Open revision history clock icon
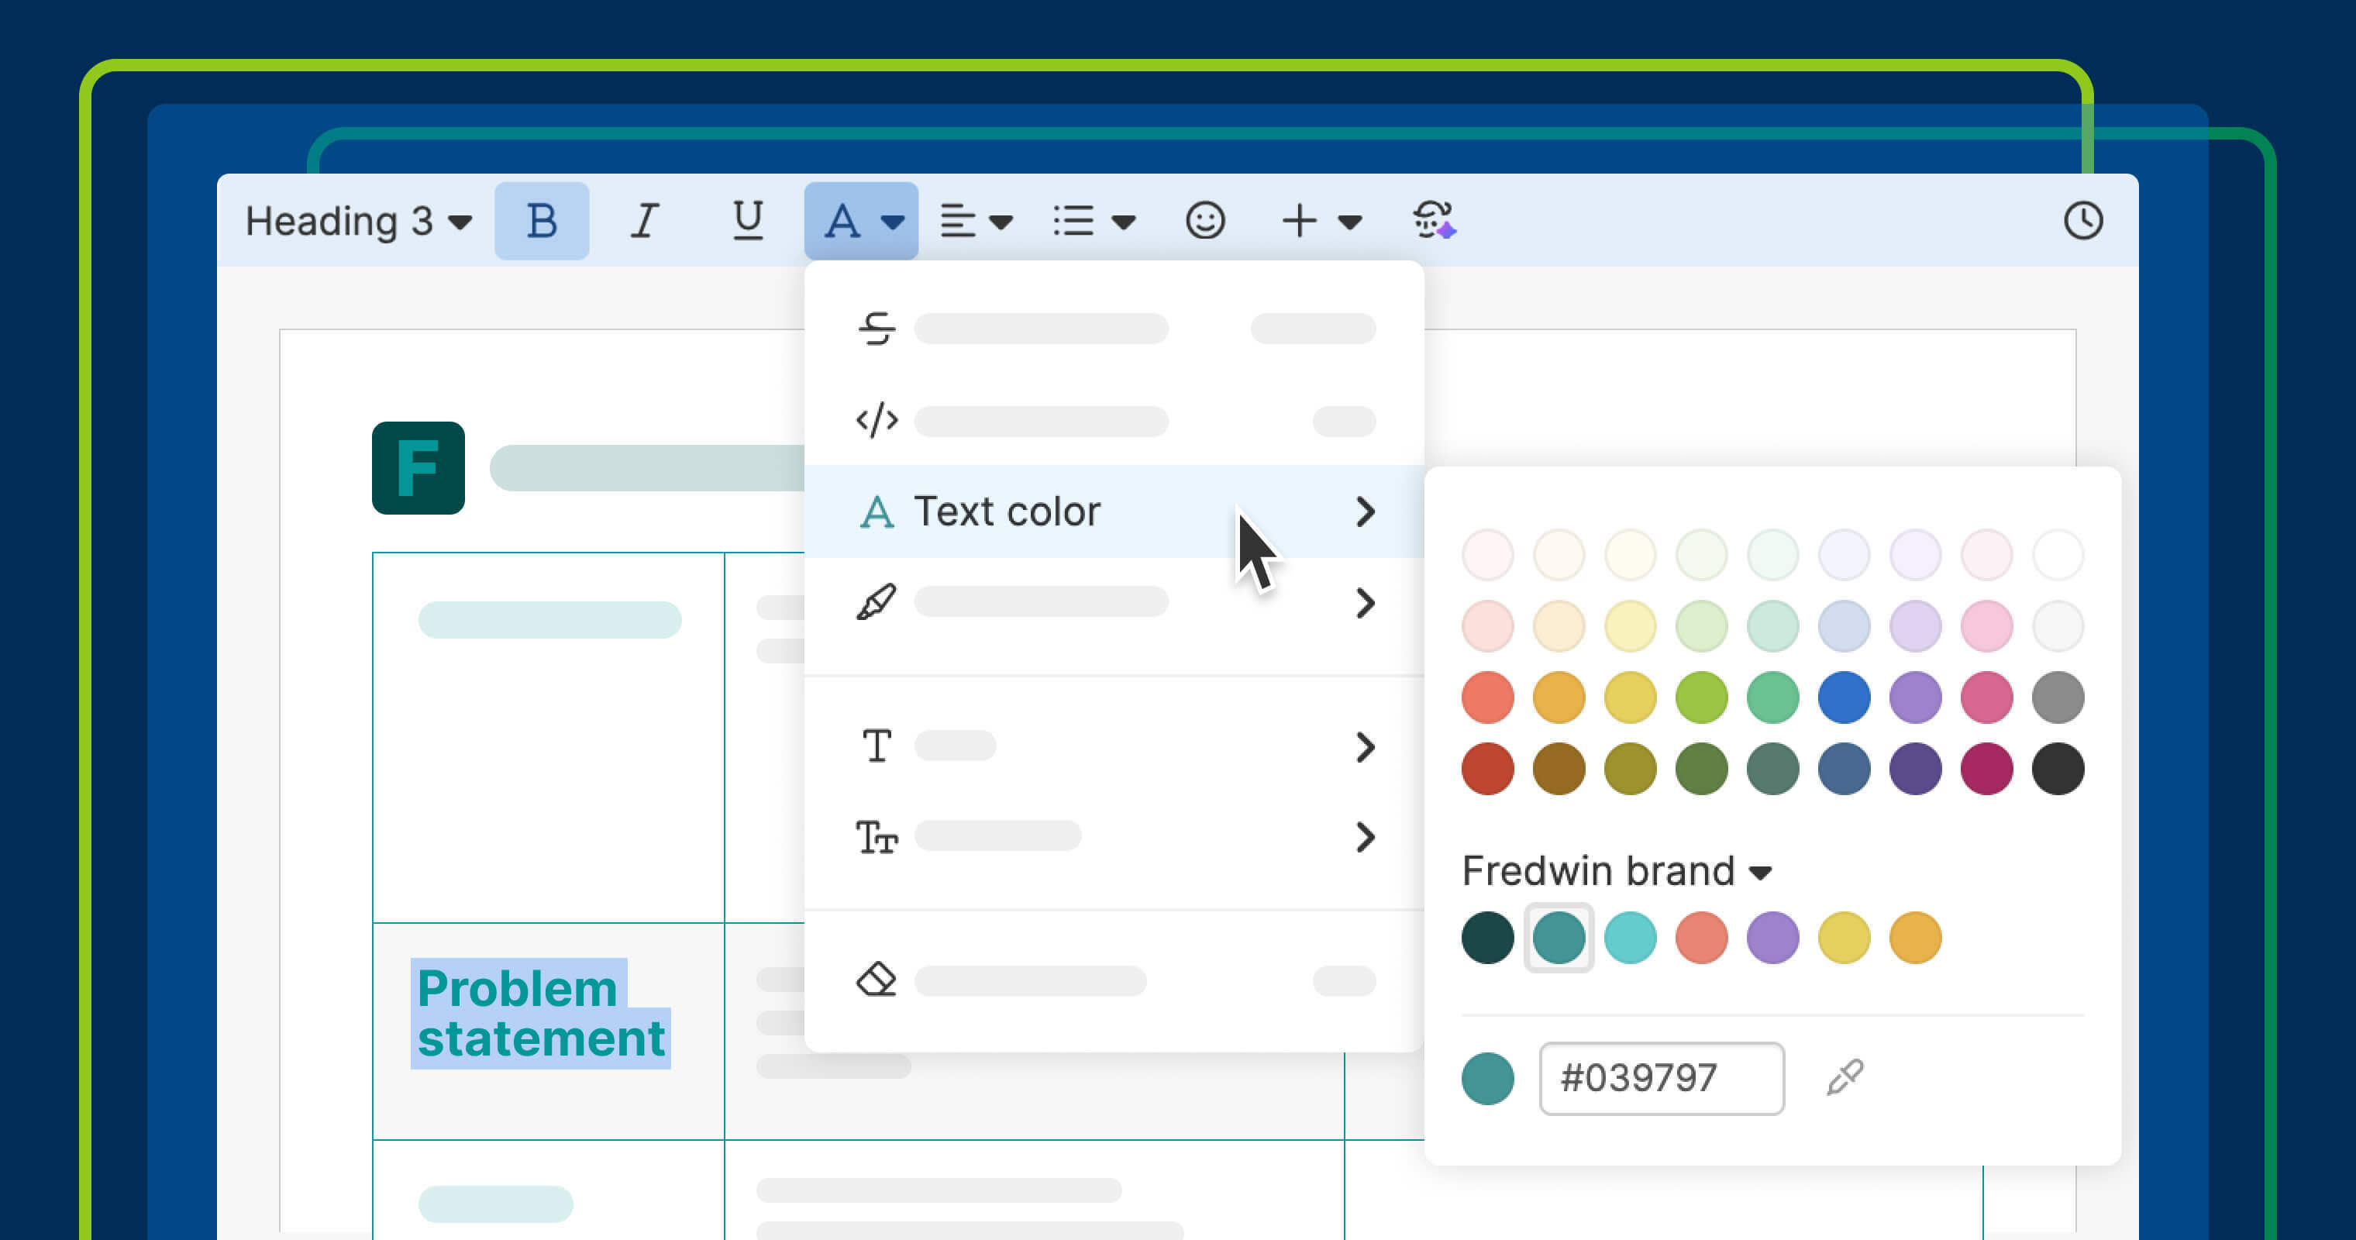Image resolution: width=2356 pixels, height=1240 pixels. coord(2082,220)
